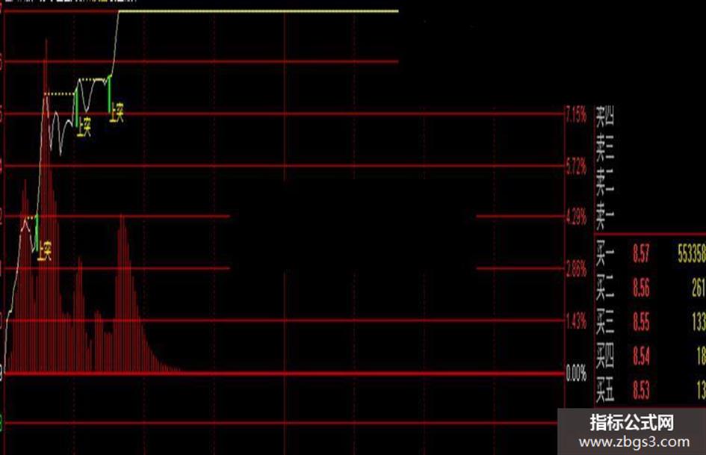Click the 买一 bid price 8.57
The height and width of the screenshot is (455, 706).
coord(641,253)
